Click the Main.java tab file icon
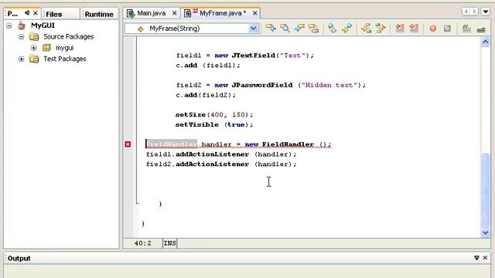The height and width of the screenshot is (278, 495). click(x=131, y=13)
